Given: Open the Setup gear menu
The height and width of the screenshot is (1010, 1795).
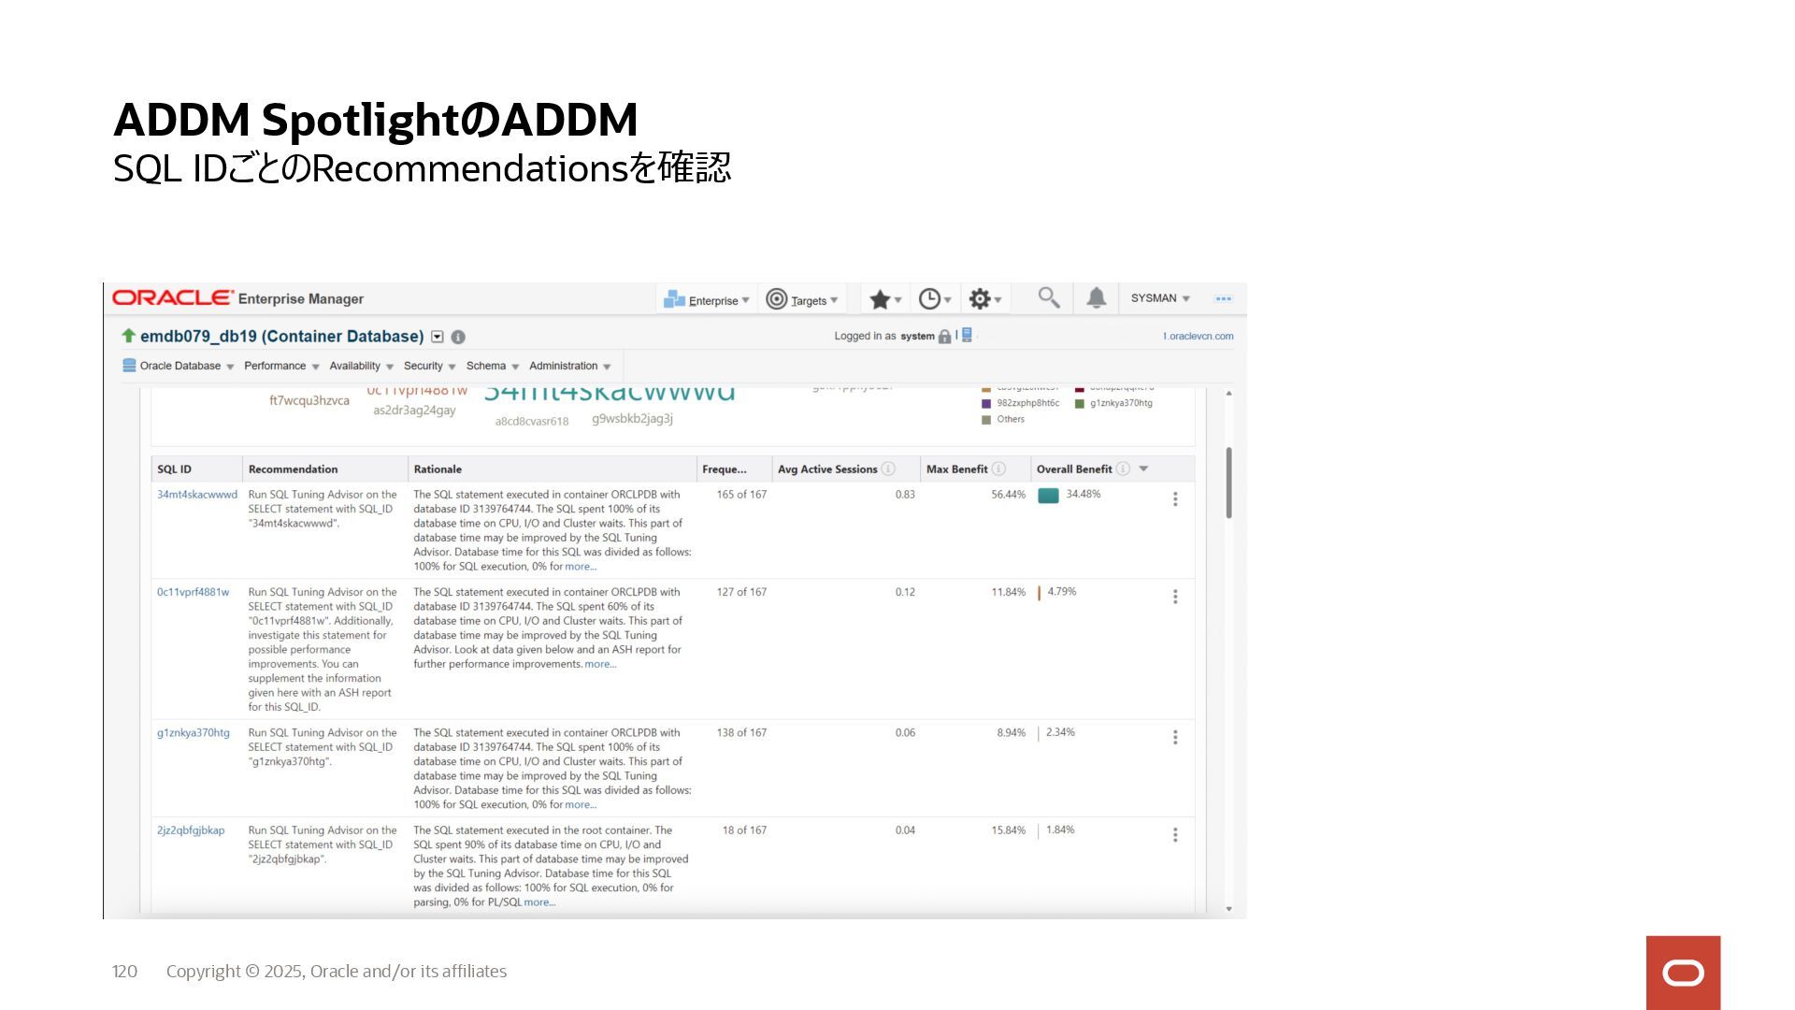Looking at the screenshot, I should point(985,299).
